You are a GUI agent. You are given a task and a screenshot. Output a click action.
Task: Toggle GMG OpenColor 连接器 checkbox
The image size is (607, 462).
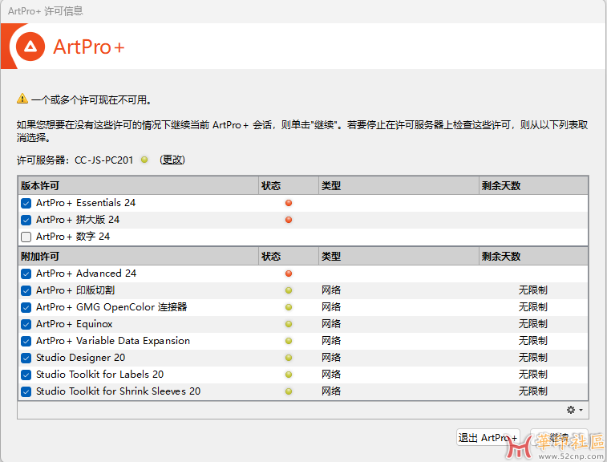coord(26,307)
